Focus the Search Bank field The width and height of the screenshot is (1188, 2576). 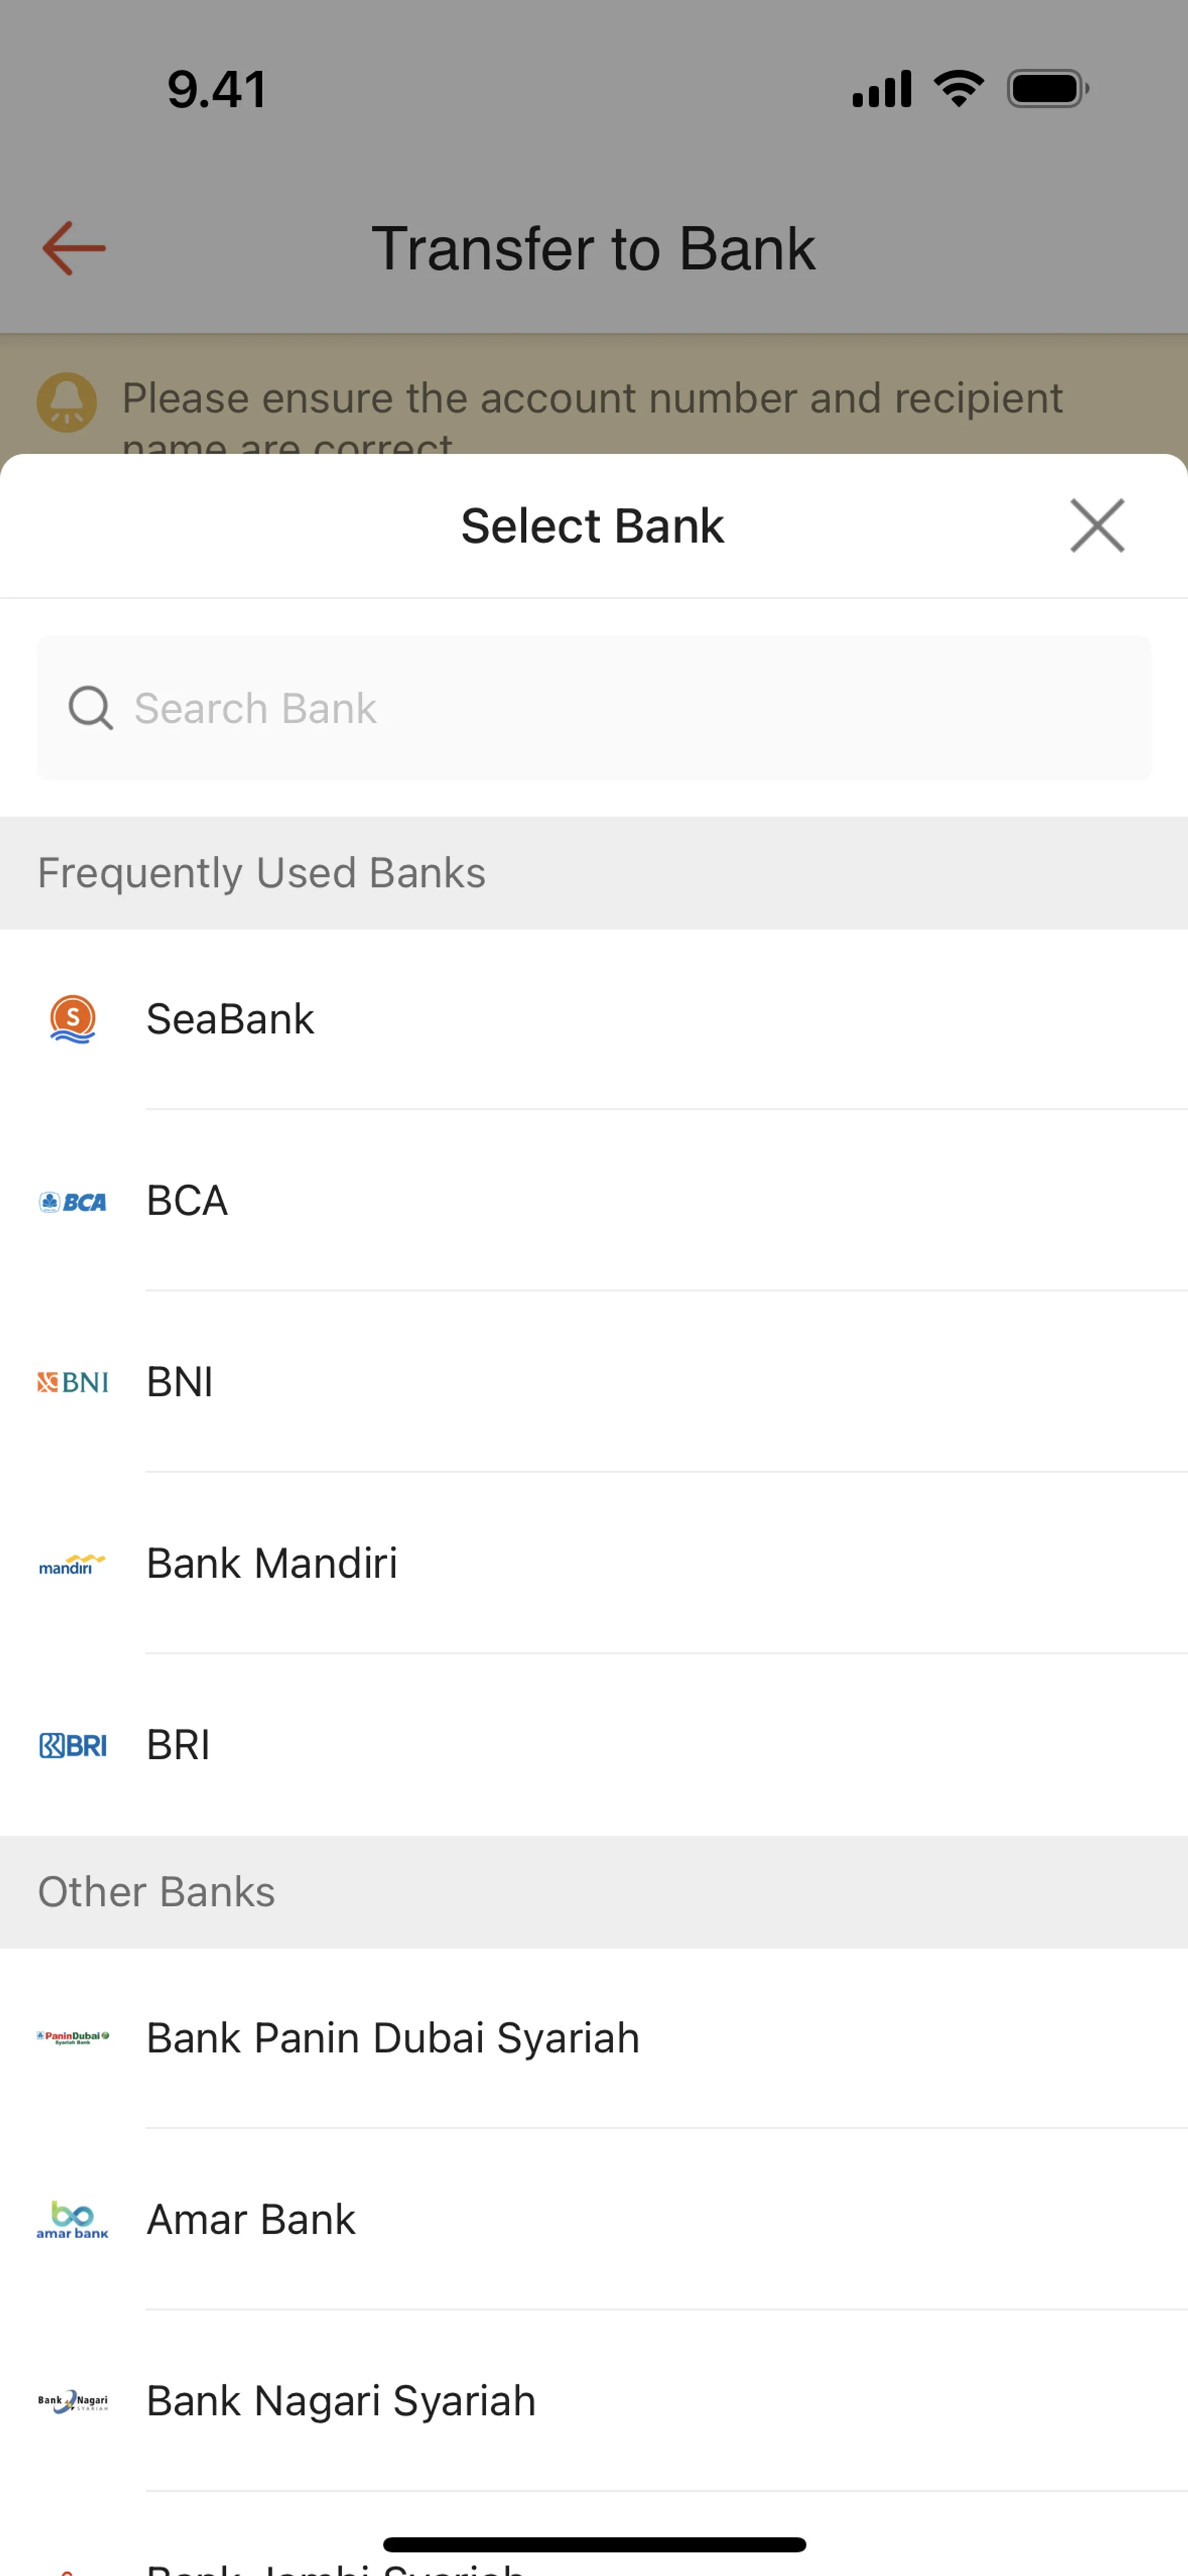pyautogui.click(x=640, y=708)
